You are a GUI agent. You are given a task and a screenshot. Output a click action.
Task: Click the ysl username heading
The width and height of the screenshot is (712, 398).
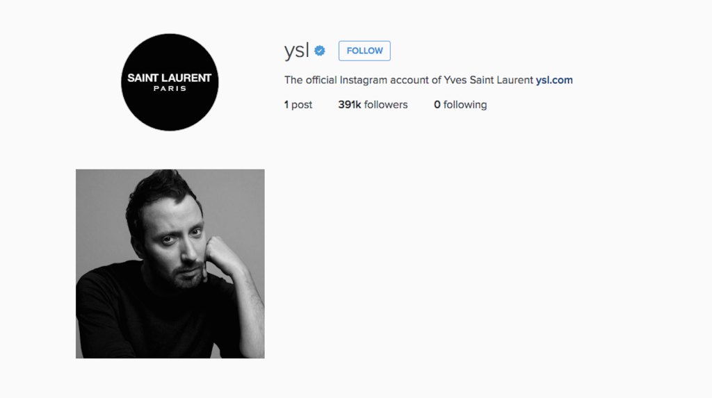click(x=296, y=51)
